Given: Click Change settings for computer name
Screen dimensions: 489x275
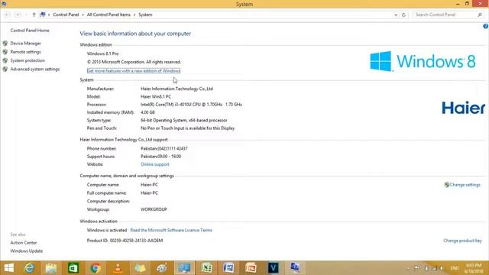Looking at the screenshot, I should click(x=465, y=185).
